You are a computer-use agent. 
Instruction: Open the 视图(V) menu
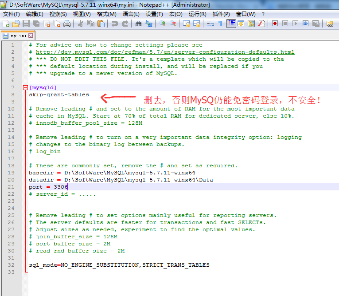(82, 14)
